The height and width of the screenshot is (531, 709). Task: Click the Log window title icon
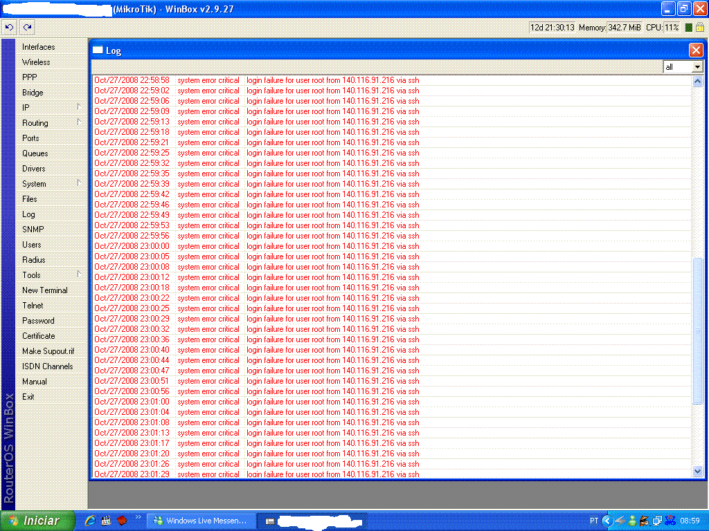(x=98, y=50)
